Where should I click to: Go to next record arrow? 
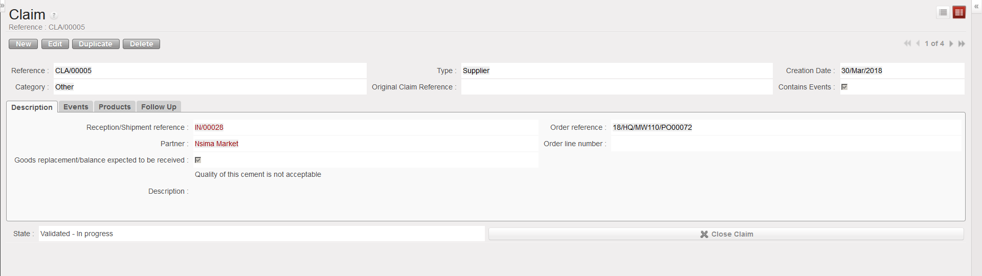tap(951, 43)
